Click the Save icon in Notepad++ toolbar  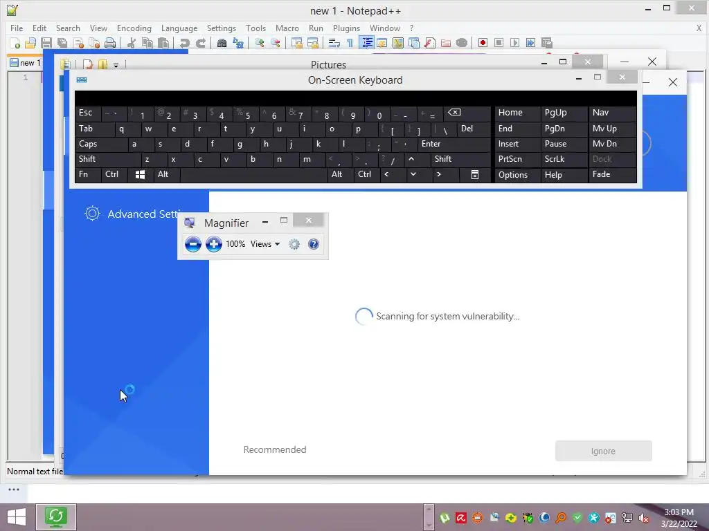[x=46, y=43]
